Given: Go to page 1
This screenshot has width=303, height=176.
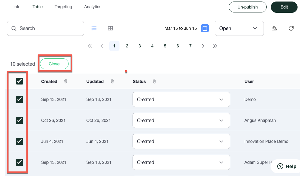Looking at the screenshot, I should point(114,46).
